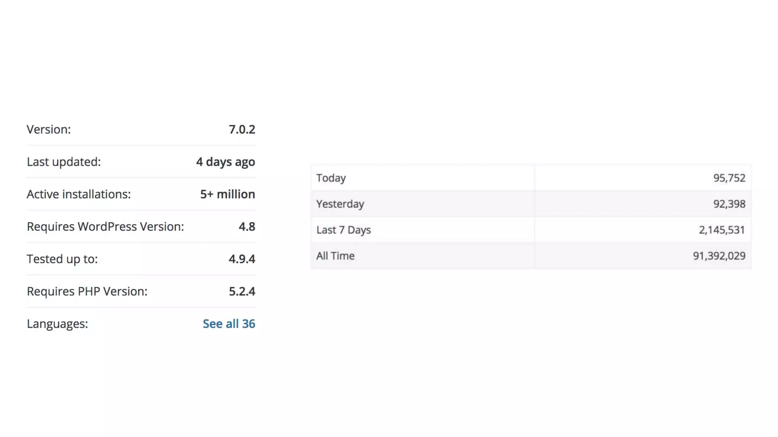Click the Languages label
This screenshot has height=437, width=778.
[x=57, y=324]
